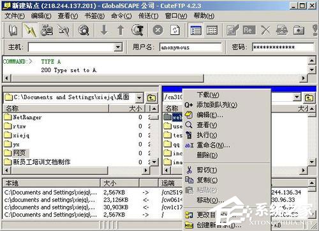Expand the 主机 host dropdown

[x=118, y=47]
